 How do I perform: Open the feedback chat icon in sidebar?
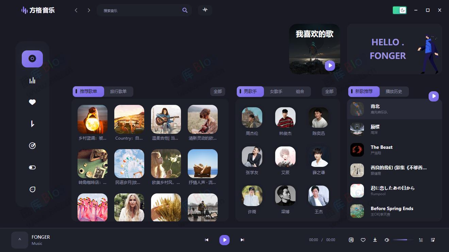point(32,189)
